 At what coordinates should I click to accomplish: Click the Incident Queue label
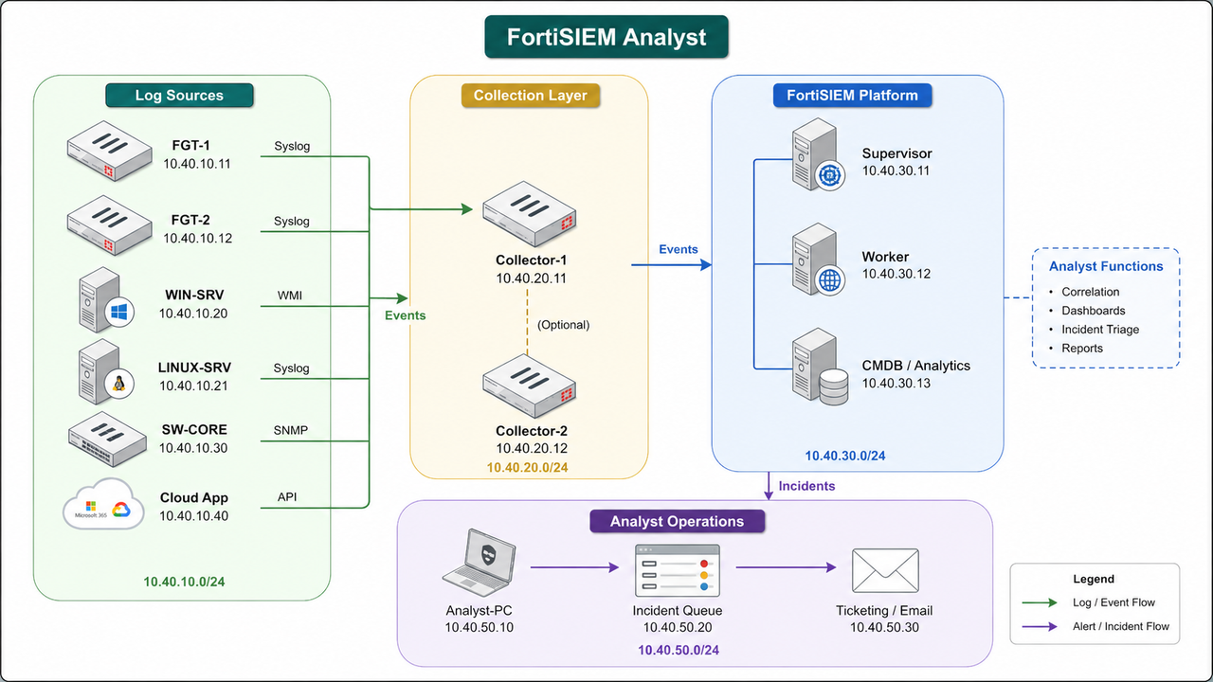pyautogui.click(x=678, y=610)
